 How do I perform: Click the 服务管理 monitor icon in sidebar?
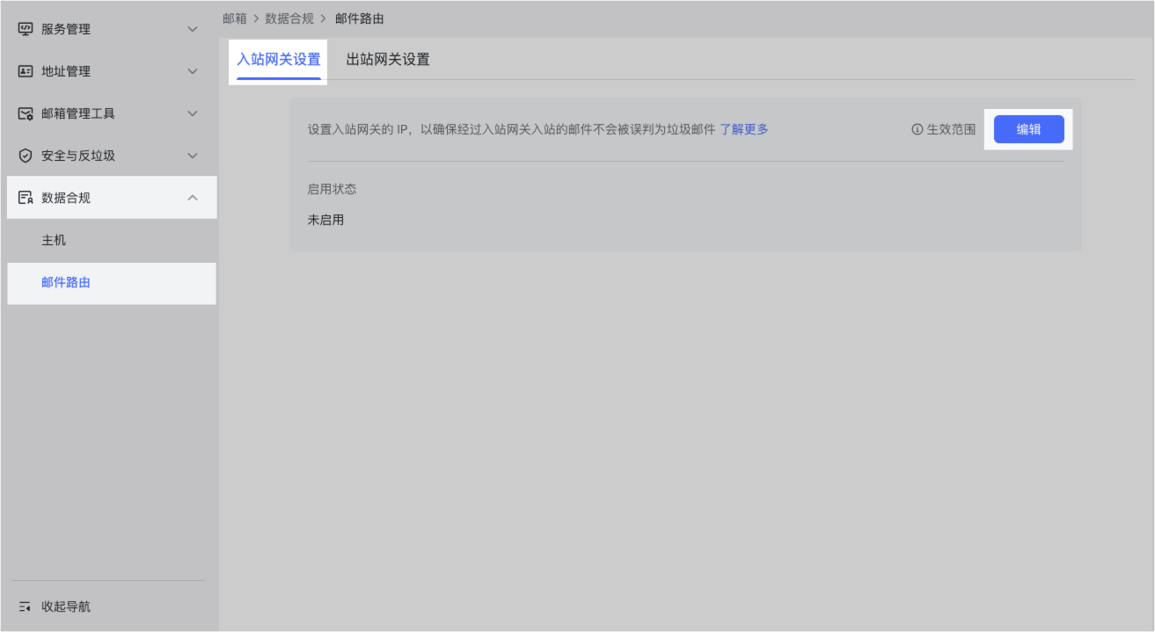[x=26, y=29]
